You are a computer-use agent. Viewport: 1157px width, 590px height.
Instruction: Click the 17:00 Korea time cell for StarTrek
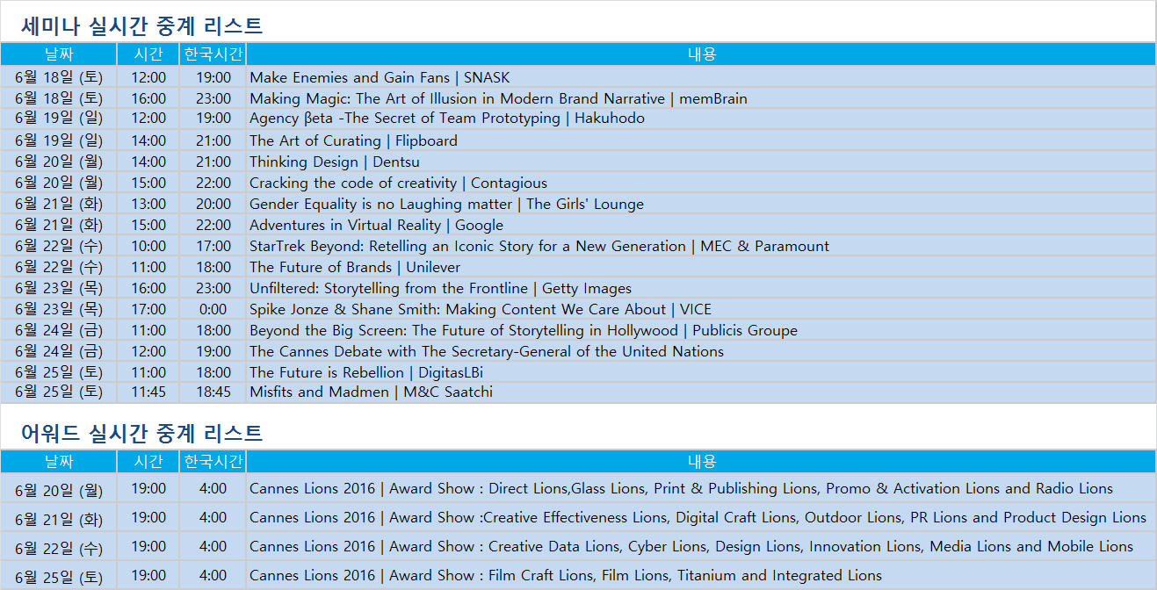[213, 246]
